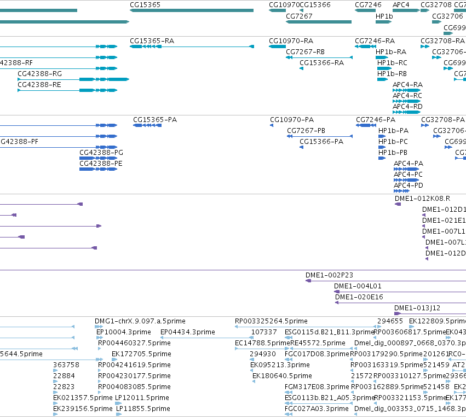Open transcript CG42388-RE label
This screenshot has width=466, height=417.
[39, 85]
